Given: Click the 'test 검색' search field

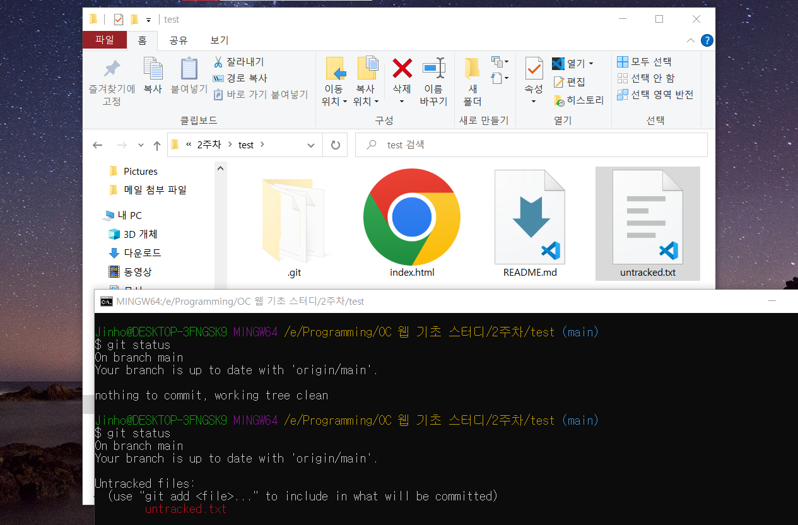Looking at the screenshot, I should click(531, 145).
